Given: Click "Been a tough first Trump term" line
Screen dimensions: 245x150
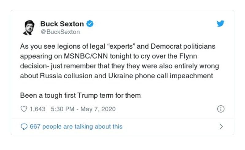Looking at the screenshot, I should pos(80,95).
